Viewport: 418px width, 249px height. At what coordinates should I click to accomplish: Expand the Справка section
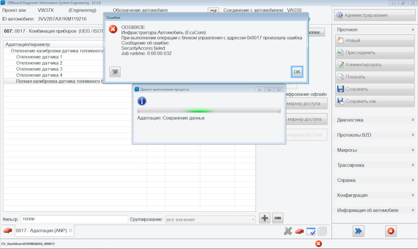pyautogui.click(x=413, y=180)
